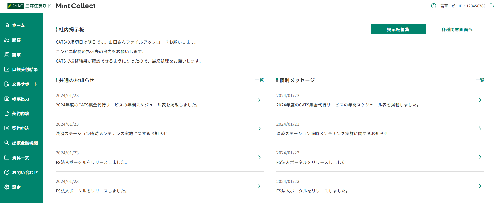The image size is (497, 203).
Task: Click the logout icon beside user ID
Action: point(492,6)
